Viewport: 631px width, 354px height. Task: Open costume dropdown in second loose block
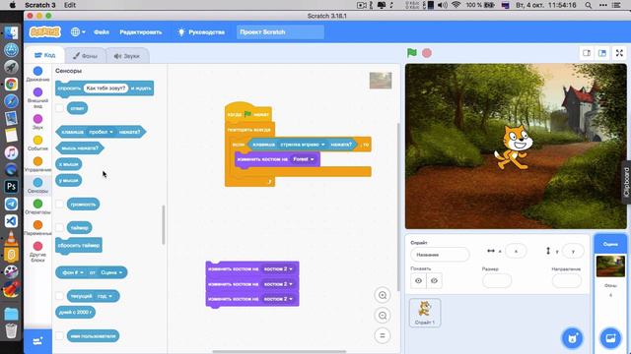point(278,284)
